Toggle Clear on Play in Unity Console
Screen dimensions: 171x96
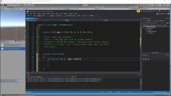pos(13,43)
